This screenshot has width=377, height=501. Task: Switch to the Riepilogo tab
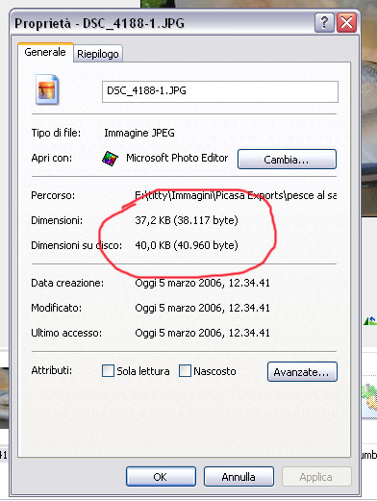pyautogui.click(x=98, y=54)
